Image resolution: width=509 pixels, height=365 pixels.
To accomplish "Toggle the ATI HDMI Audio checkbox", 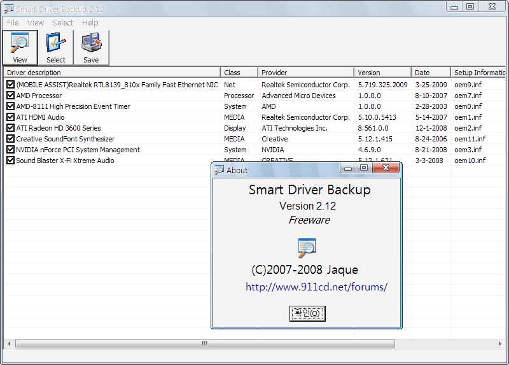I will tap(10, 117).
